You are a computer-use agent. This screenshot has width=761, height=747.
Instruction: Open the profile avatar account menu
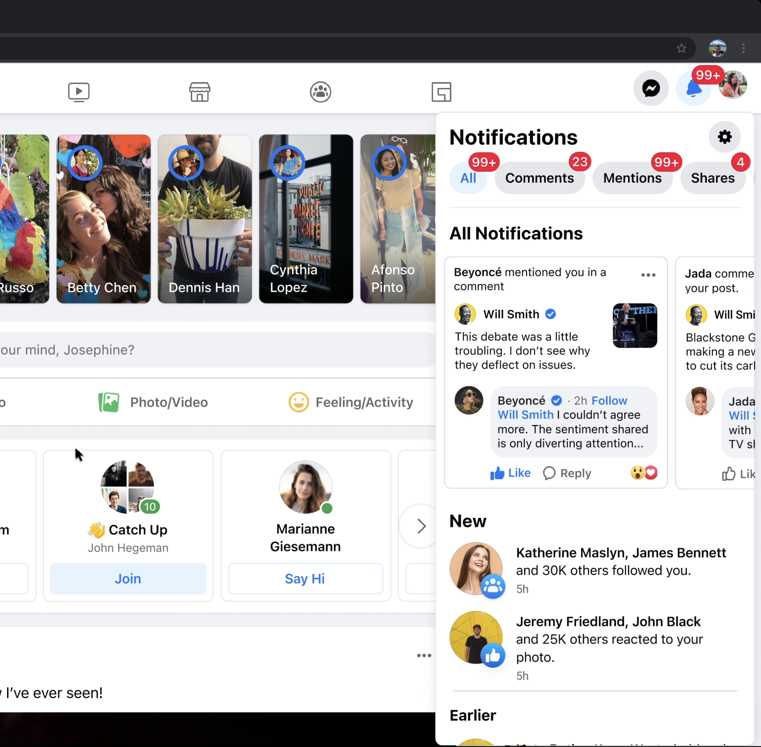click(x=732, y=84)
